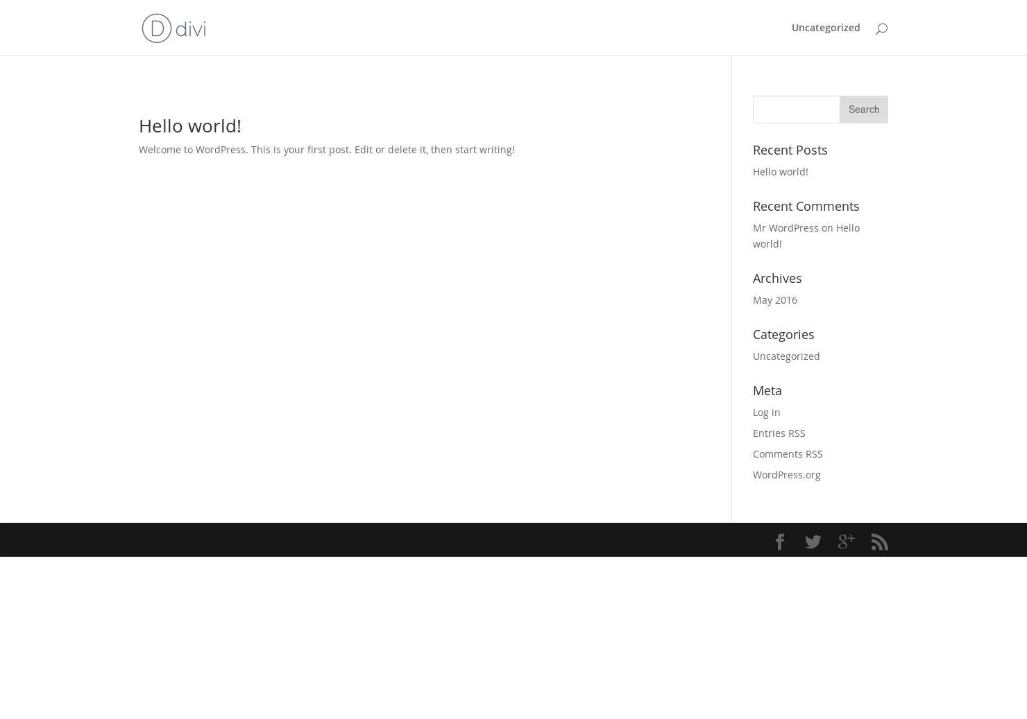Click the Recent Comments heading
The image size is (1027, 719).
[806, 206]
